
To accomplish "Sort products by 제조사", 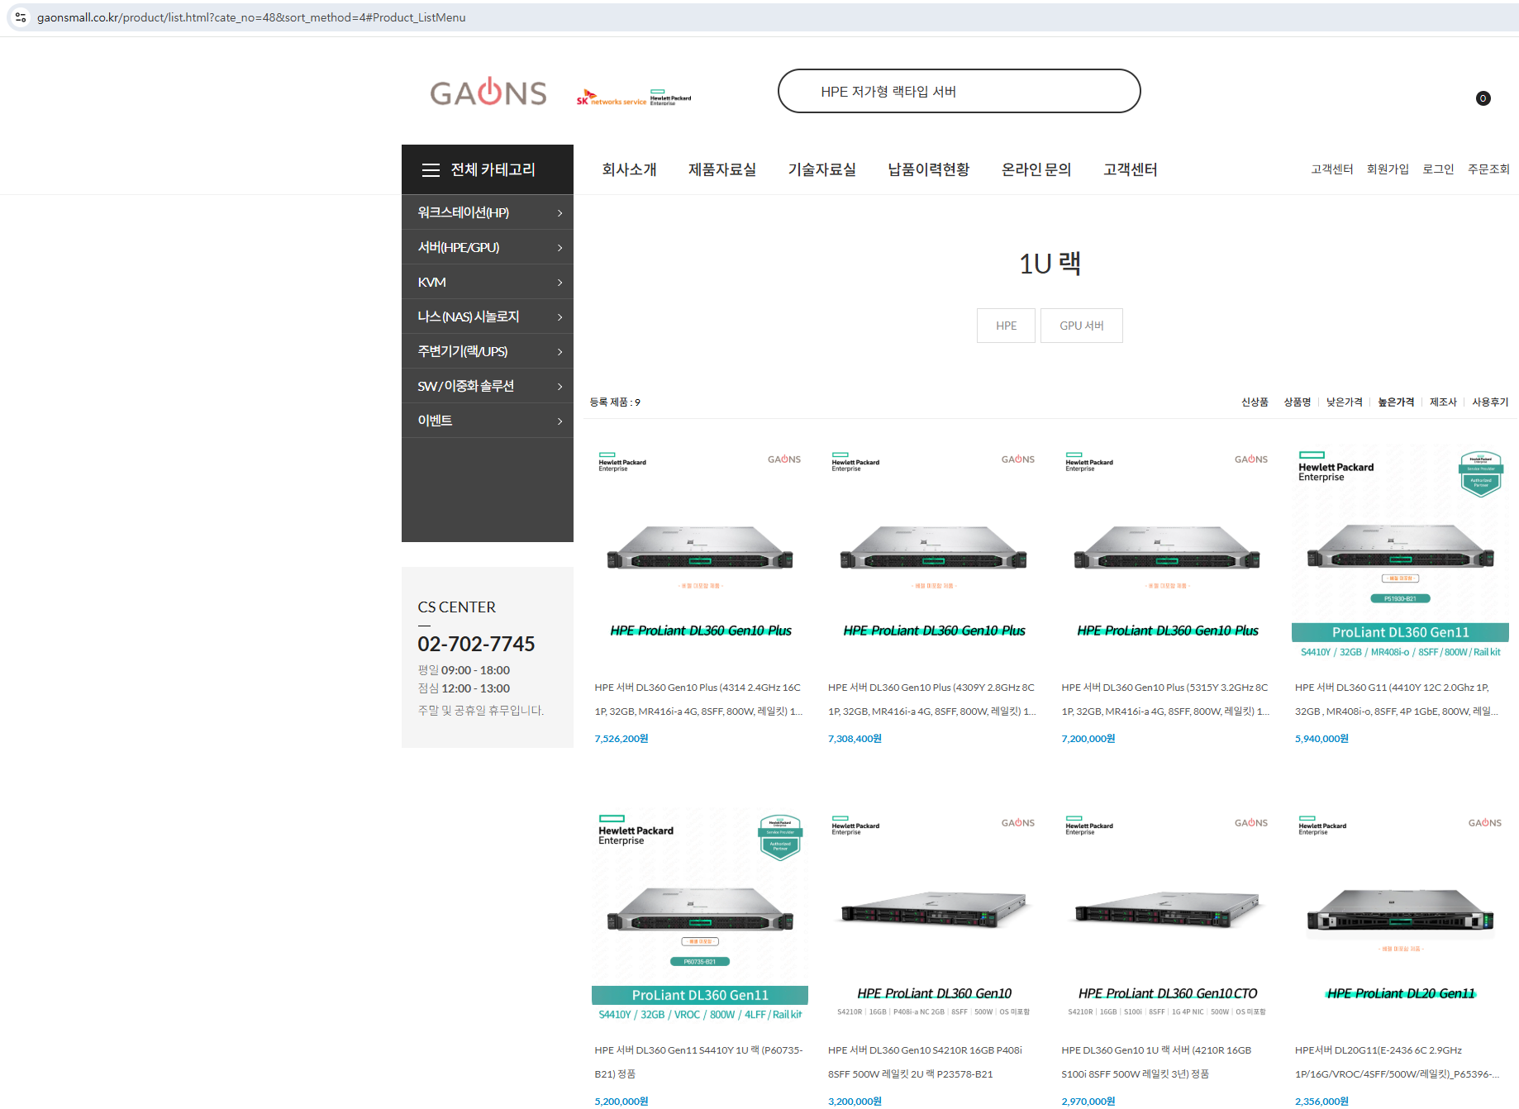I will (1443, 402).
